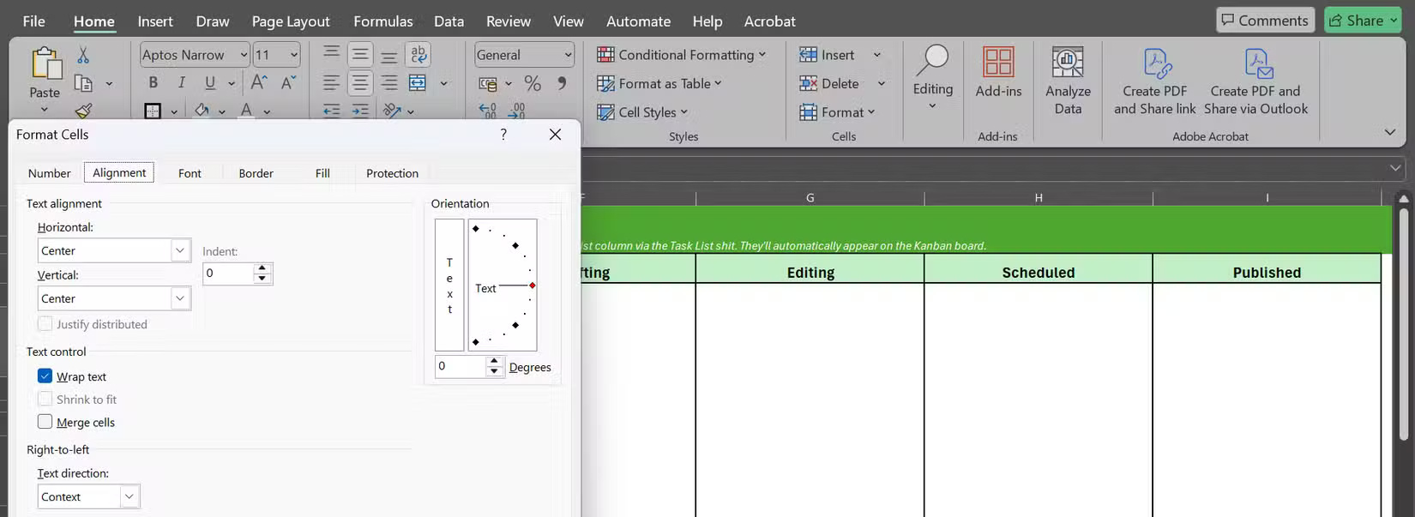The image size is (1415, 517).
Task: Expand the Text direction Context dropdown
Action: [129, 496]
